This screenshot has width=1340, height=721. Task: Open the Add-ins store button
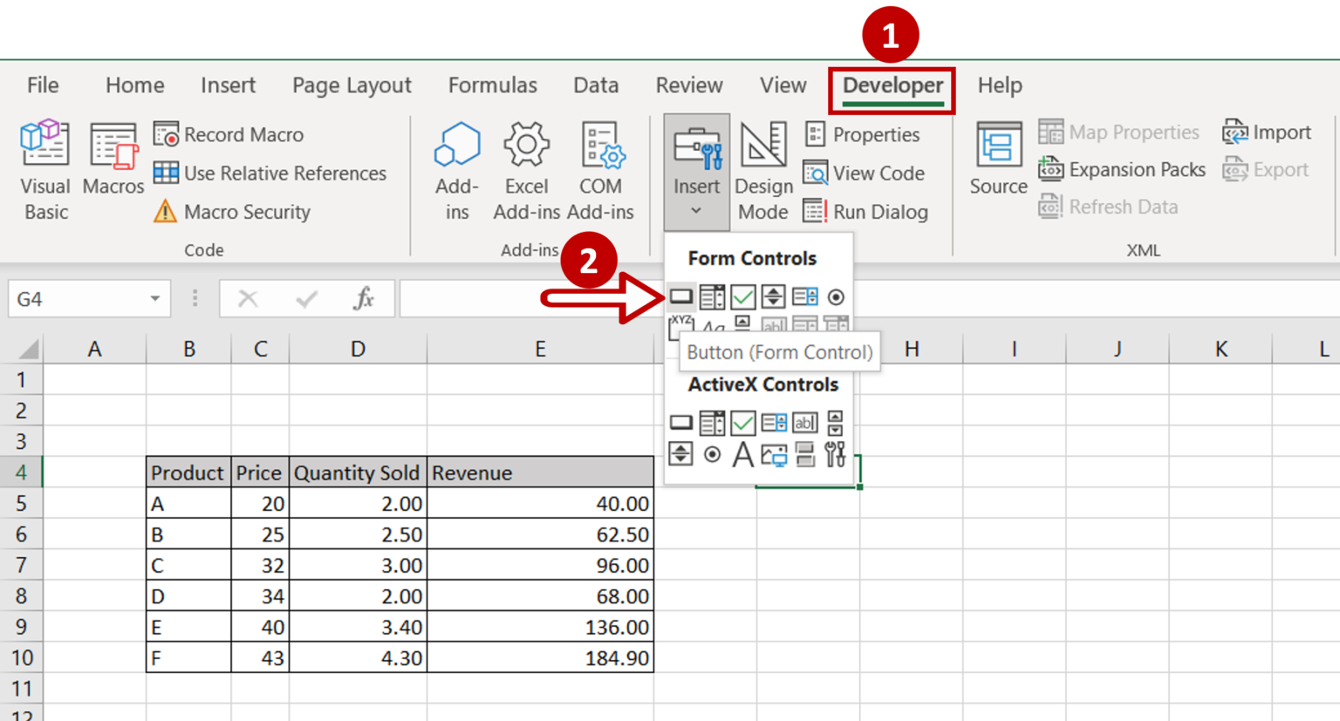pyautogui.click(x=457, y=171)
